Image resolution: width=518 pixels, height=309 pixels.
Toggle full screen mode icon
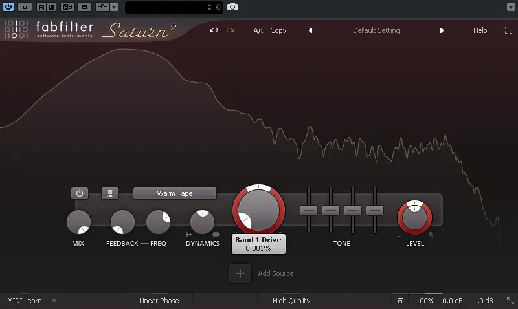[509, 30]
